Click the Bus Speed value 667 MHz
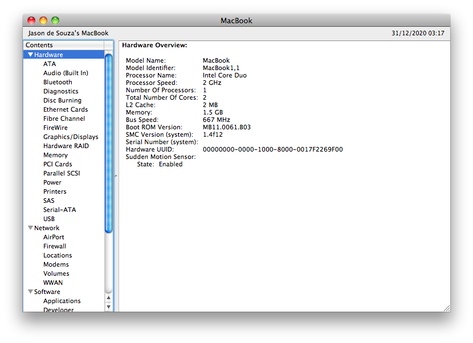The image size is (473, 343). tap(217, 120)
